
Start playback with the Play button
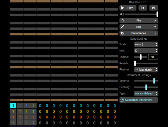coord(128,8)
